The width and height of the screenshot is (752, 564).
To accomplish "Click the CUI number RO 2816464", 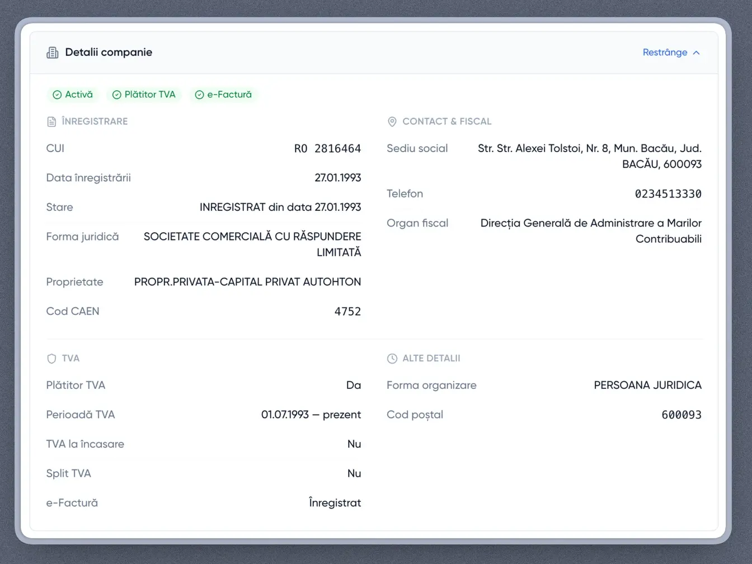I will 327,149.
